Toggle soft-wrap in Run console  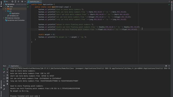click(7, 75)
